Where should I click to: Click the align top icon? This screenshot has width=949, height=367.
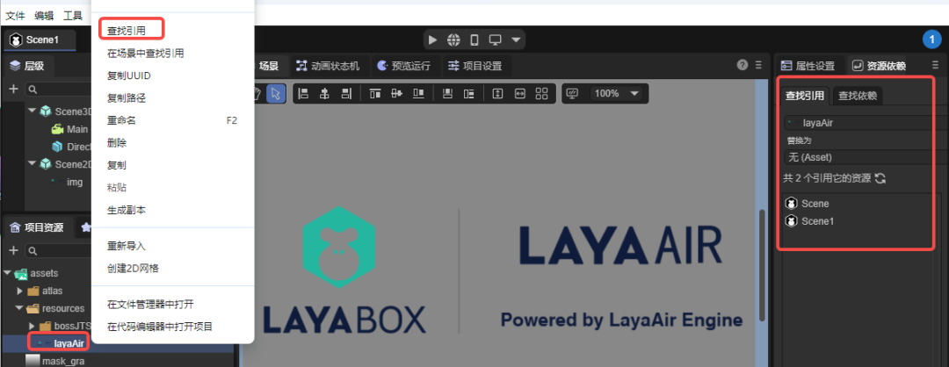coord(375,94)
